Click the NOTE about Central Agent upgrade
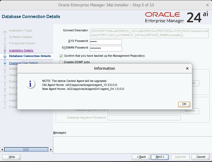This screenshot has height=162, width=212. tap(75, 81)
